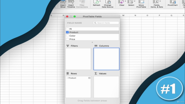Expand the Clear dropdown arrow
The image size is (185, 104).
tap(125, 1)
